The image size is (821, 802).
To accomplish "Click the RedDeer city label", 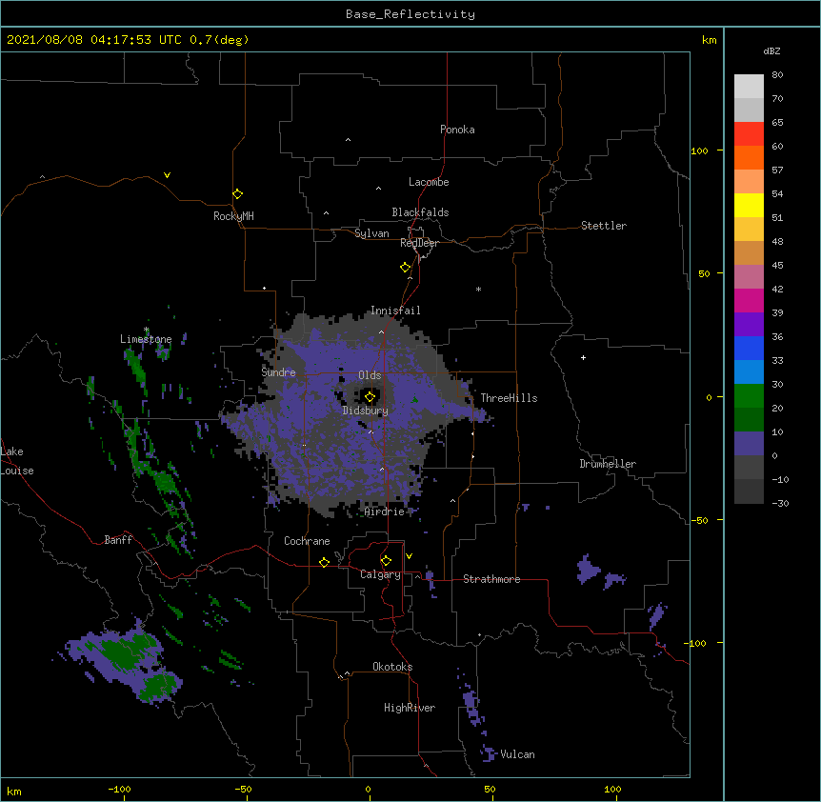I will tap(419, 243).
